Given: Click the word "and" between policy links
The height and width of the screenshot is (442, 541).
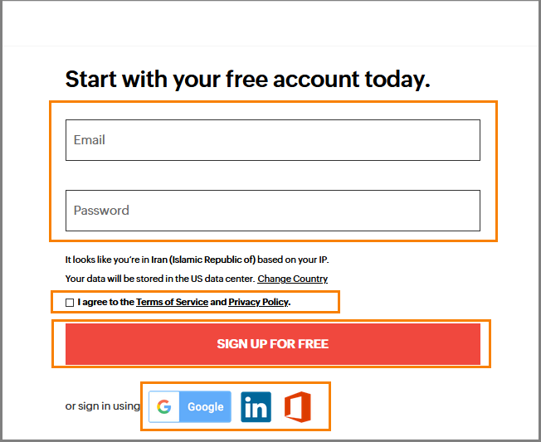Looking at the screenshot, I should 218,303.
